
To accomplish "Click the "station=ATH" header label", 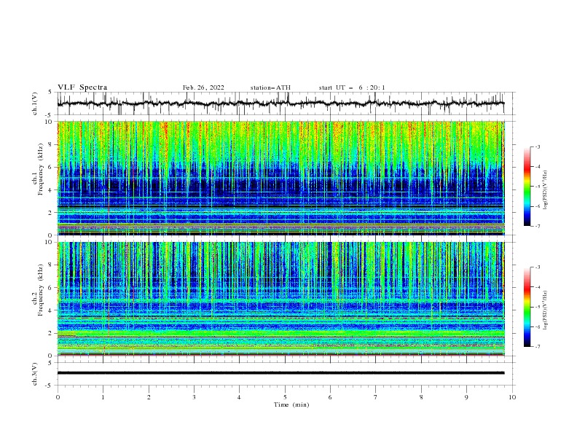I will click(x=270, y=87).
